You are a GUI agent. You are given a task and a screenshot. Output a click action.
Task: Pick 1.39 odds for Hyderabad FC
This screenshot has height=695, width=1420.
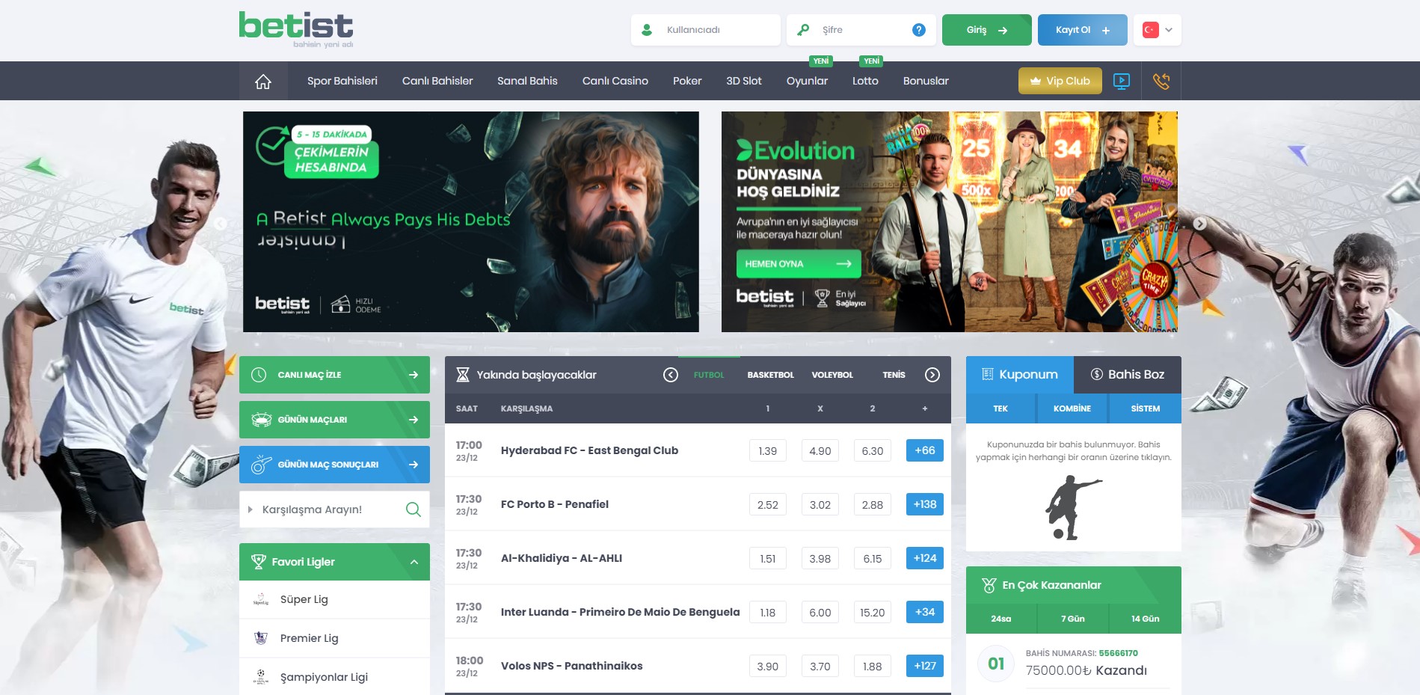[768, 451]
